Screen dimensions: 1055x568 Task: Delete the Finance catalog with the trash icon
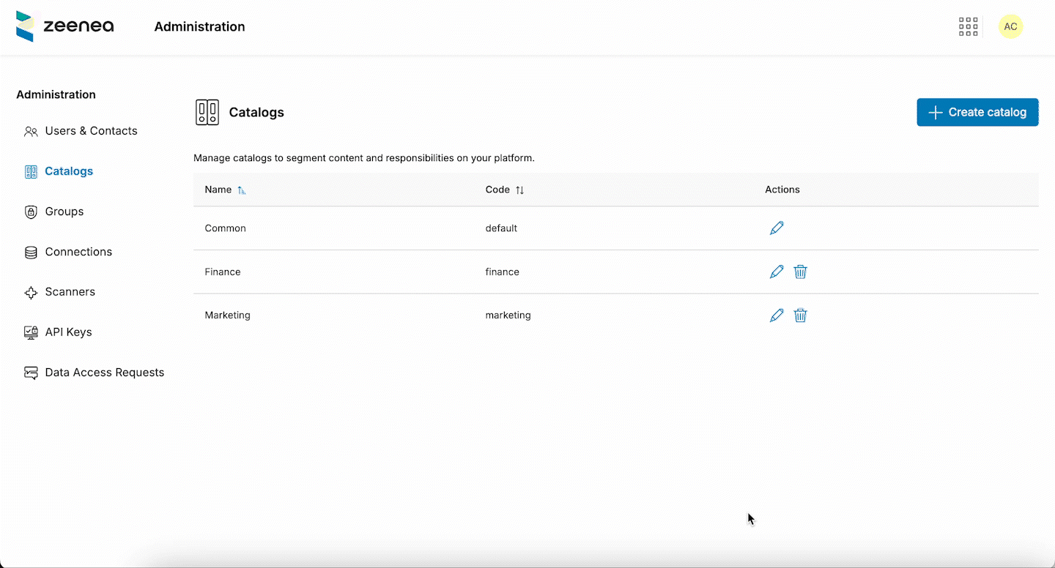click(800, 272)
